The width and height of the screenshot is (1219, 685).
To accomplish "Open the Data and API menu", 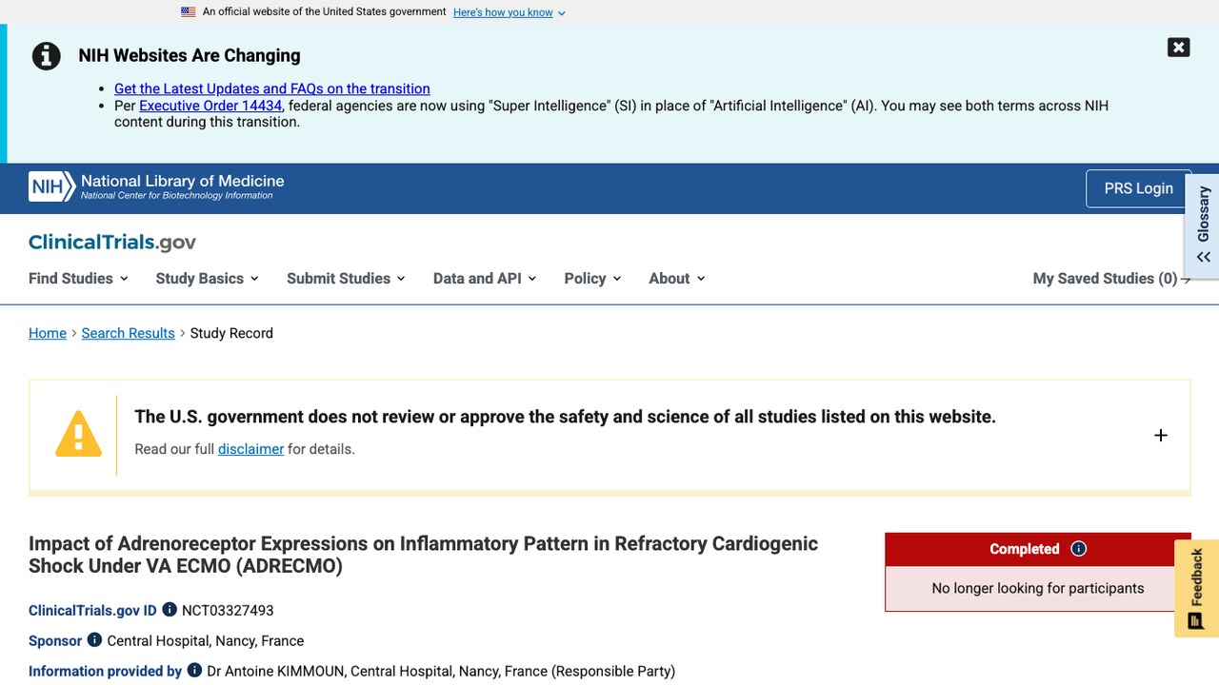I will coord(485,279).
